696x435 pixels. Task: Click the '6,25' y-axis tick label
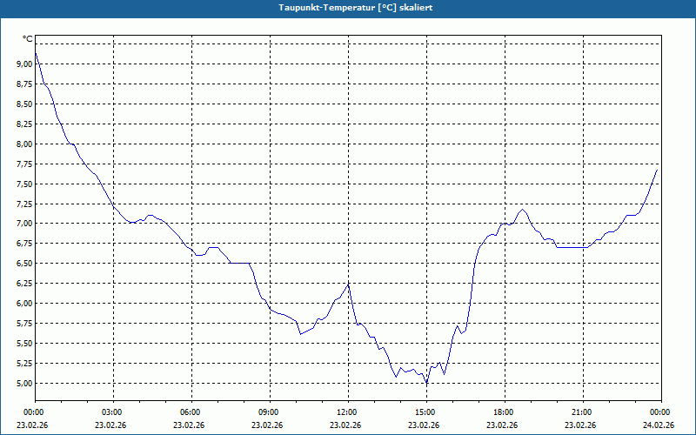24,284
